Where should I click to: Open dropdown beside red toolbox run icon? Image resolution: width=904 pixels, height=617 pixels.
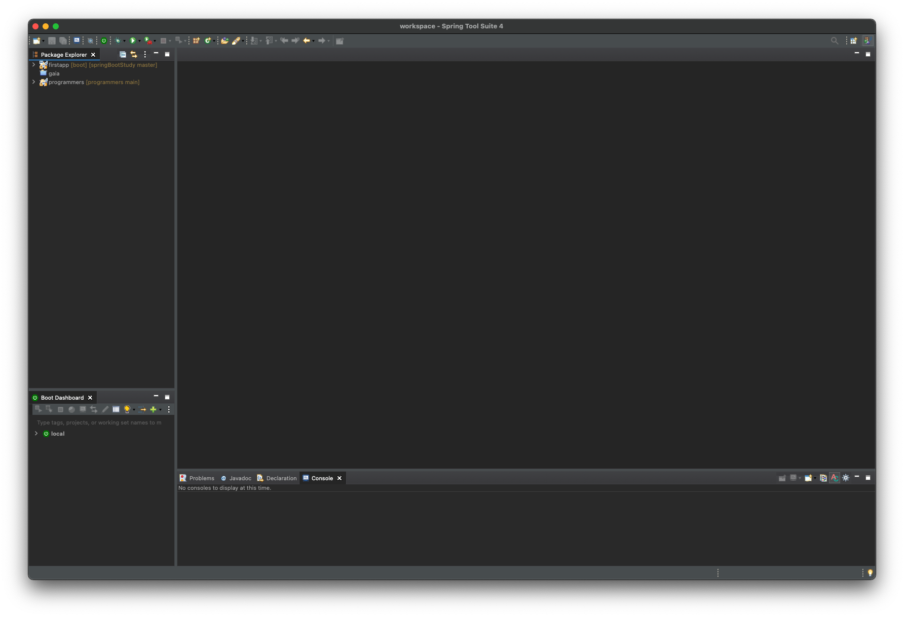tap(155, 41)
